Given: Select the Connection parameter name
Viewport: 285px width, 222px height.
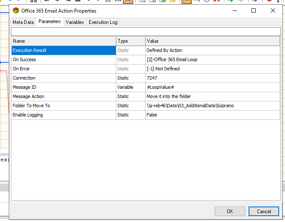Looking at the screenshot, I should pos(64,78).
